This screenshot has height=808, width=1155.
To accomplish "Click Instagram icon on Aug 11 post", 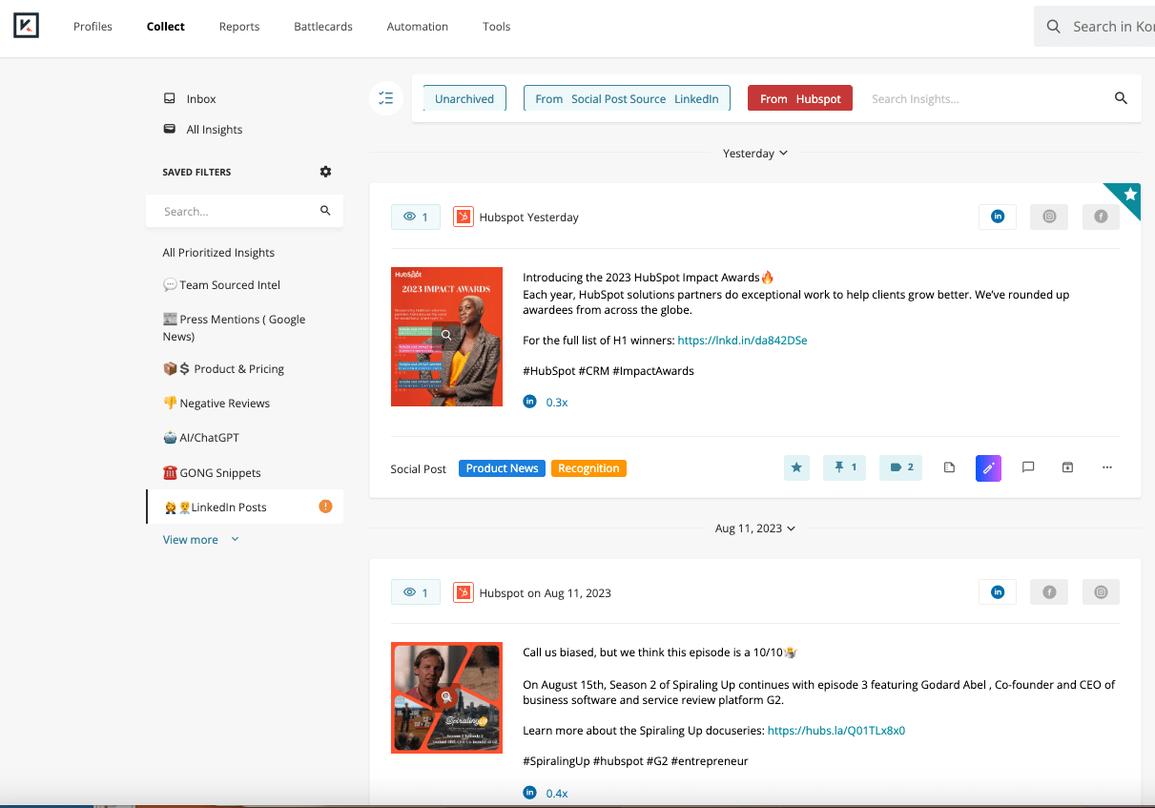I will click(x=1101, y=592).
